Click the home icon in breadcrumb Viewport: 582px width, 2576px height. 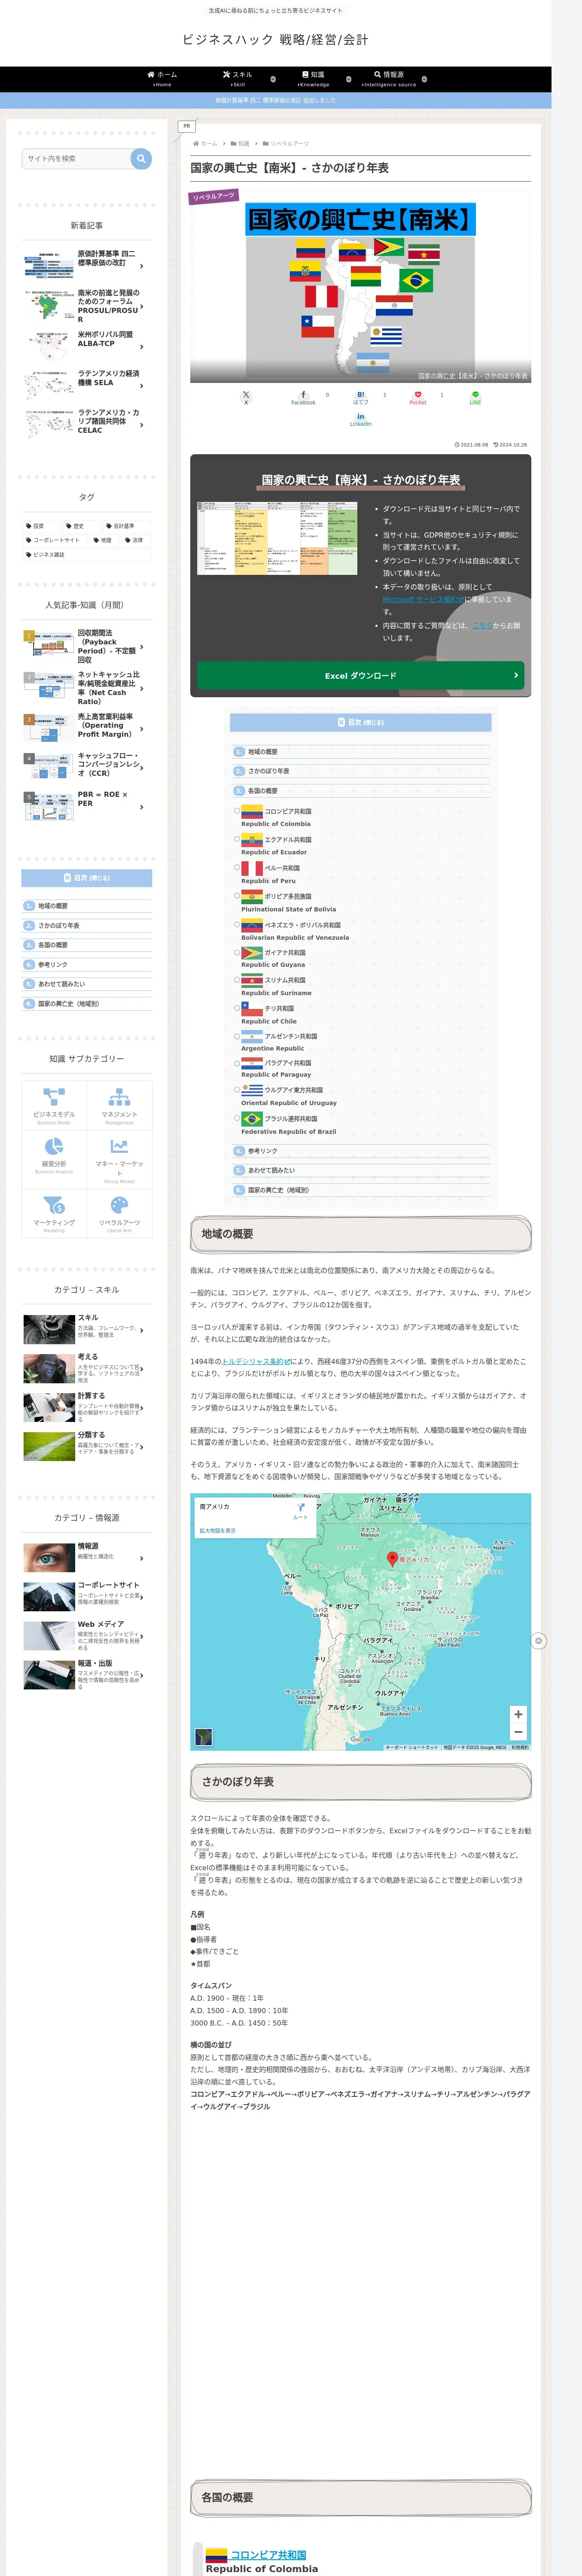[x=196, y=144]
